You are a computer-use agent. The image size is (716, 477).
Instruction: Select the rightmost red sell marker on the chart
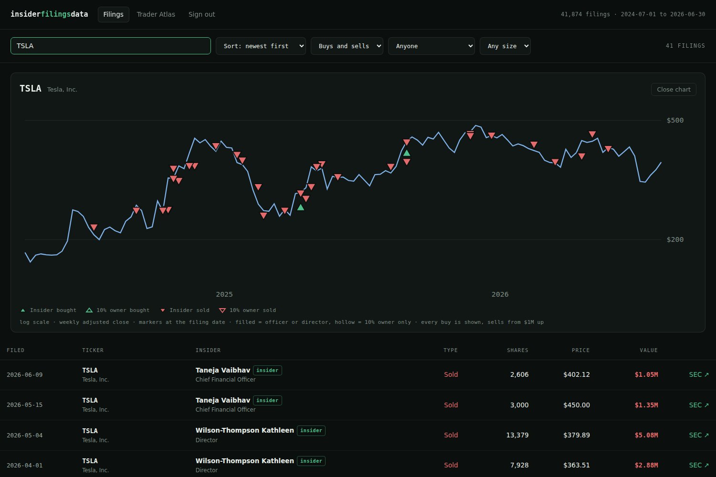608,149
